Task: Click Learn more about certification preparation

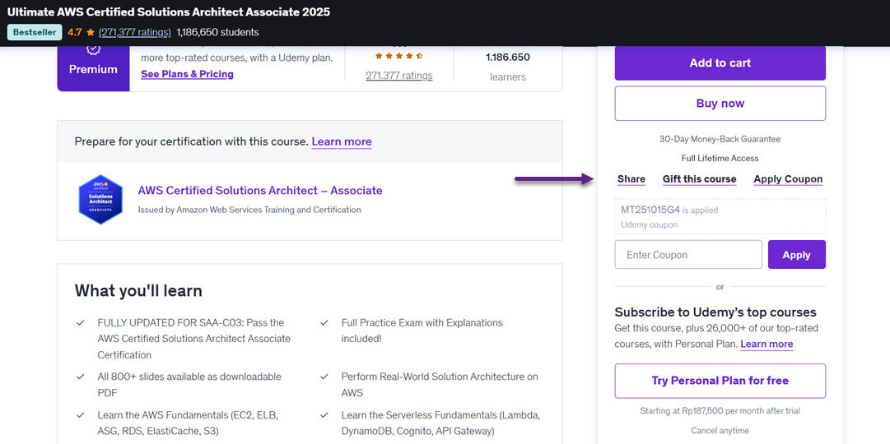Action: [x=342, y=141]
